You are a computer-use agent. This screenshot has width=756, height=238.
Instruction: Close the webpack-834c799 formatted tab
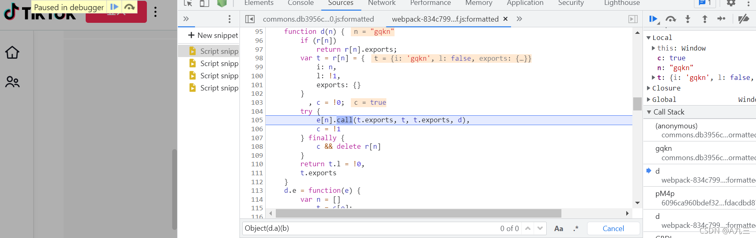(505, 19)
